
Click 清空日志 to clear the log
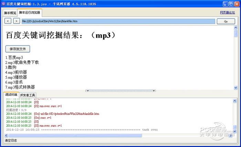coord(11,140)
